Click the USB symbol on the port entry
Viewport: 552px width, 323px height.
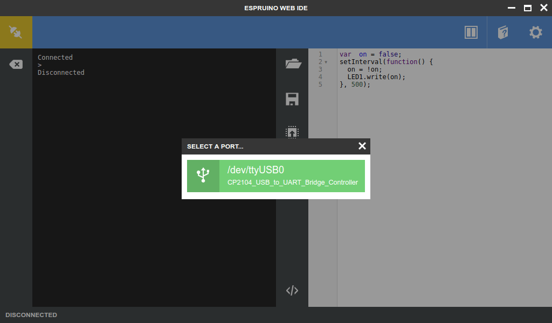click(203, 175)
